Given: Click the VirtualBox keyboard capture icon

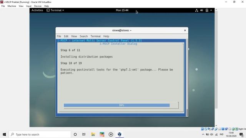Looking at the screenshot, I should coord(237,129).
